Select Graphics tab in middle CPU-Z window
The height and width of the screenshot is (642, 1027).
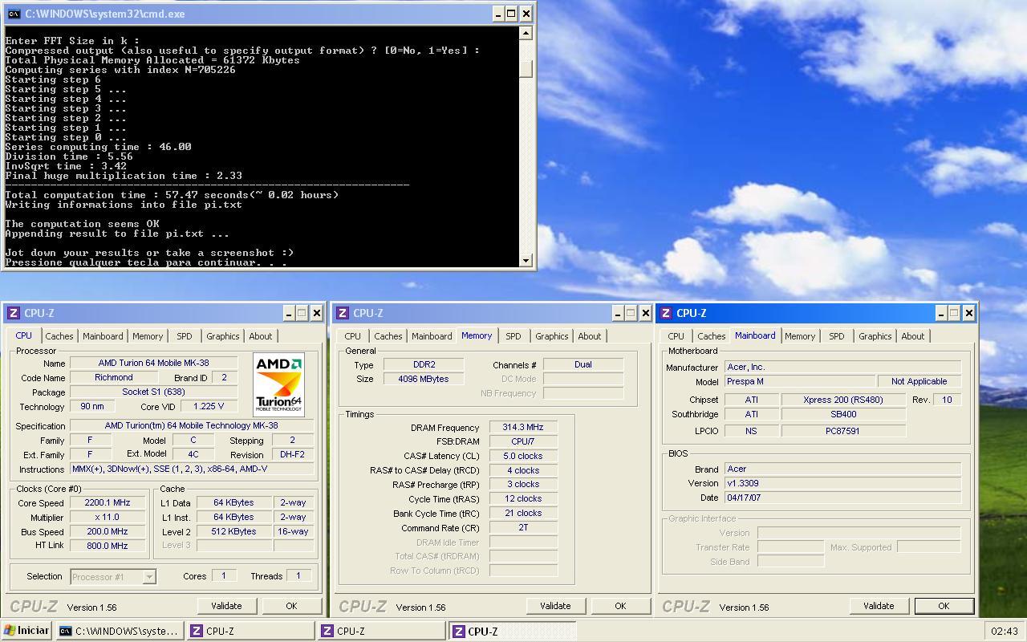(551, 336)
